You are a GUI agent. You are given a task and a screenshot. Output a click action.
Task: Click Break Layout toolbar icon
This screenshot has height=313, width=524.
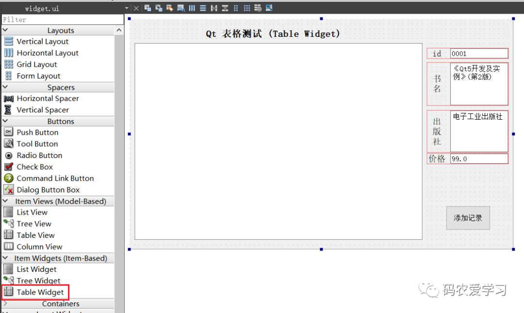tap(258, 8)
